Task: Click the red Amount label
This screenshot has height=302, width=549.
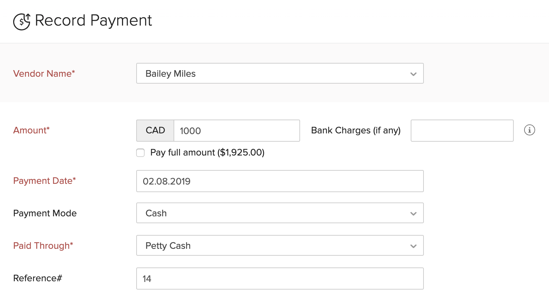Action: coord(31,130)
